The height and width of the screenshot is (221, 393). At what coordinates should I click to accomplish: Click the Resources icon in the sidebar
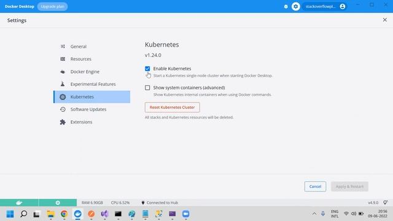(63, 59)
